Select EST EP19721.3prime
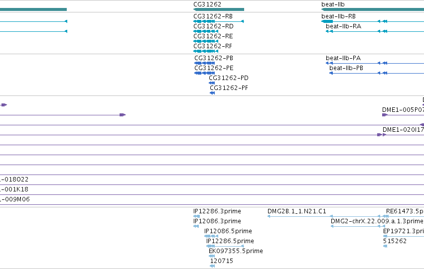 [404, 231]
